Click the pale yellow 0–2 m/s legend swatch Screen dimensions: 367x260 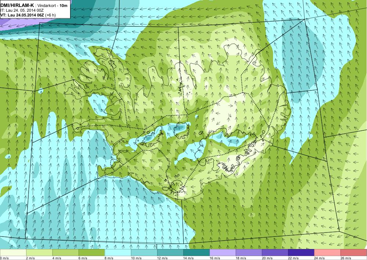tap(13, 253)
